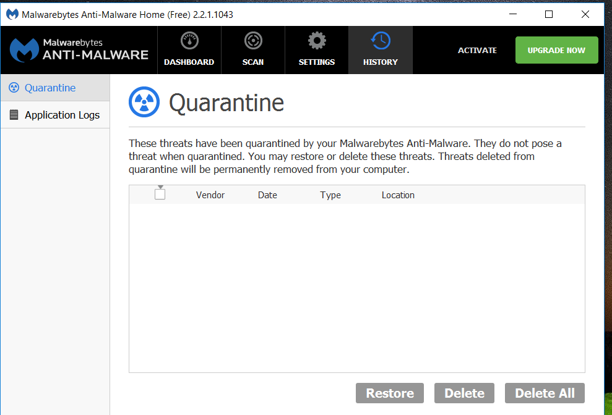Click the History clock icon
The height and width of the screenshot is (415, 612).
(x=381, y=41)
